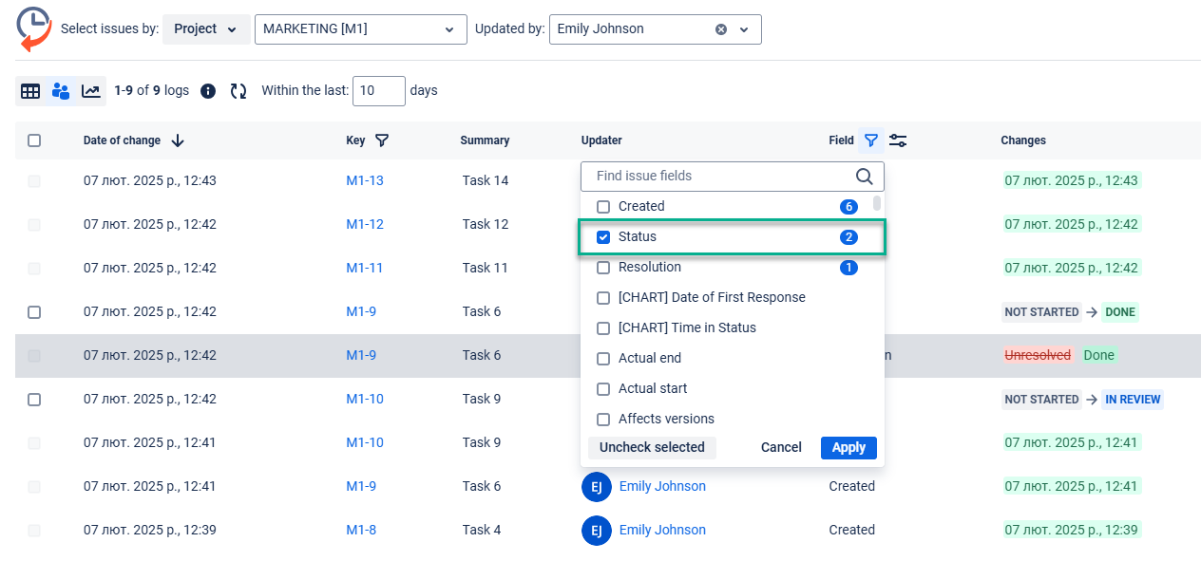Viewport: 1201px width, 561px height.
Task: Switch to table view icon
Action: click(30, 91)
